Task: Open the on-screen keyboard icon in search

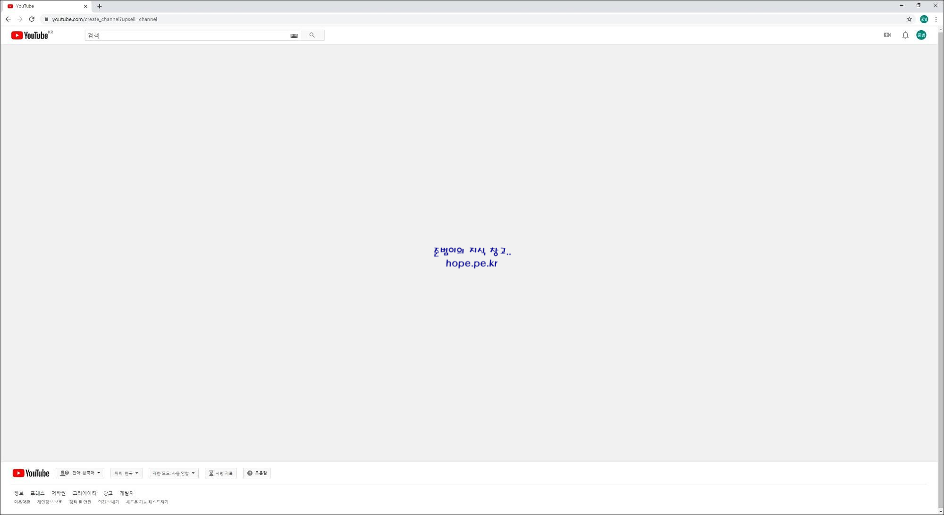Action: (294, 35)
